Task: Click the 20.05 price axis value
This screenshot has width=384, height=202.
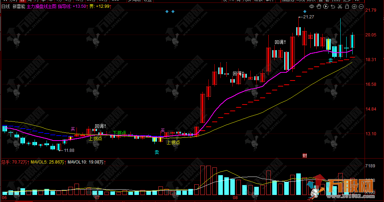Action: [x=371, y=35]
